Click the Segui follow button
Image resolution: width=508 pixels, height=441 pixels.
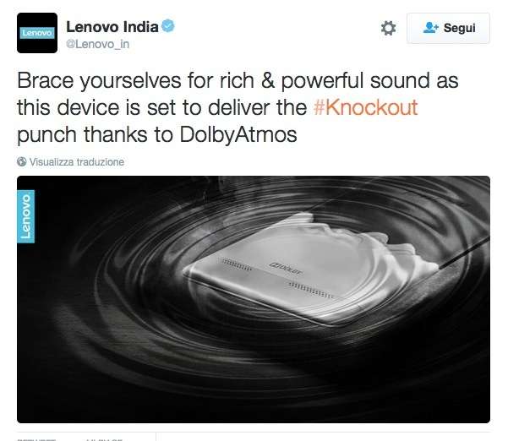pos(448,28)
